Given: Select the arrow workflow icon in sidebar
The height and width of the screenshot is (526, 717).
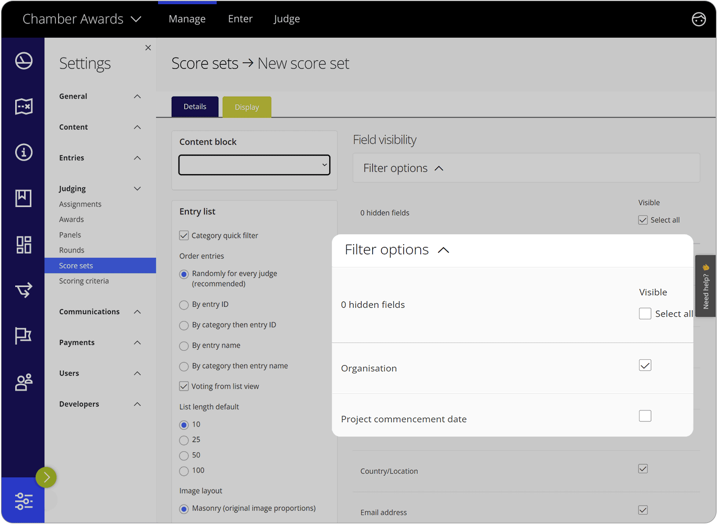Looking at the screenshot, I should 24,290.
